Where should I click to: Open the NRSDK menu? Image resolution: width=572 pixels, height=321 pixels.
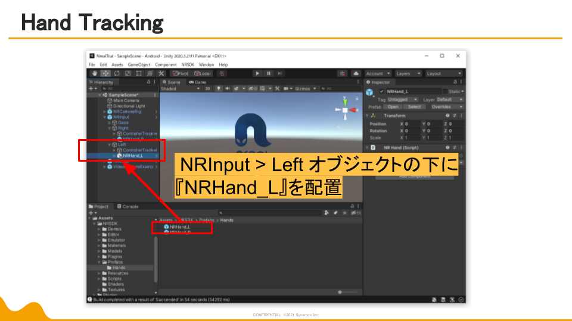click(188, 64)
